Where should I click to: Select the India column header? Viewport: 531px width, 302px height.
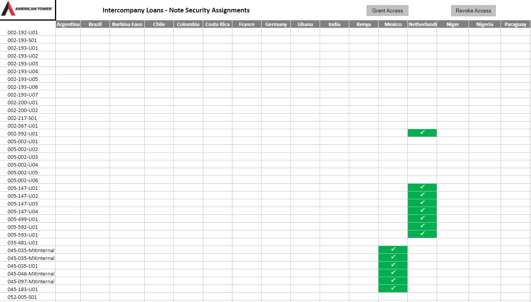point(335,24)
